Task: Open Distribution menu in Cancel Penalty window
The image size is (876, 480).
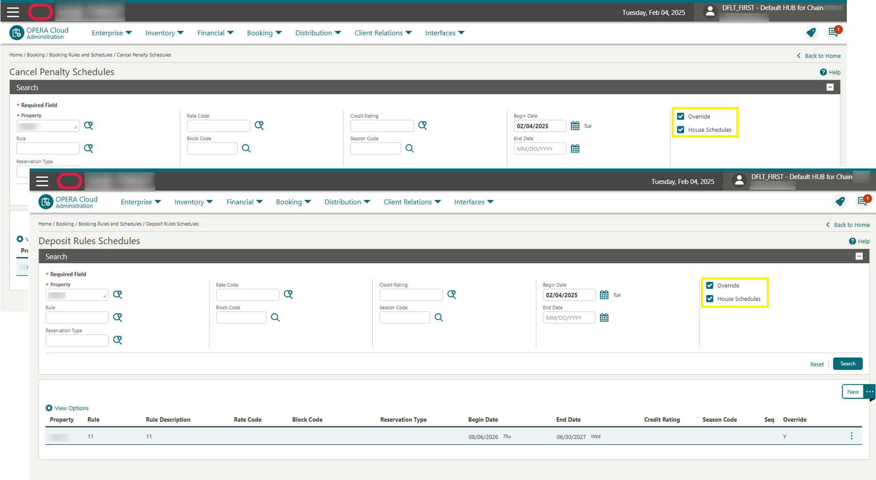Action: click(318, 33)
